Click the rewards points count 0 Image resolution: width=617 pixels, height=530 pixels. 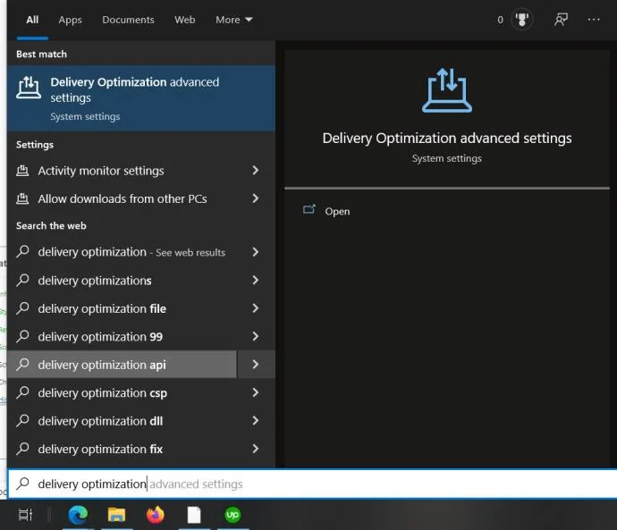[x=500, y=20]
